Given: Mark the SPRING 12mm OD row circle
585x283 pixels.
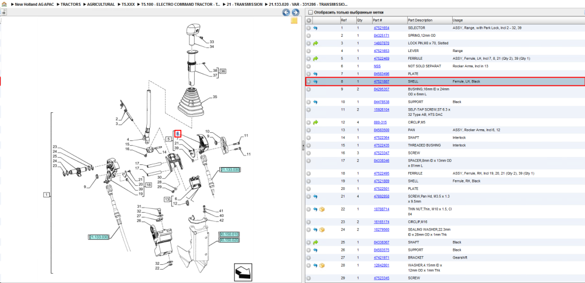Looking at the screenshot, I should click(308, 36).
